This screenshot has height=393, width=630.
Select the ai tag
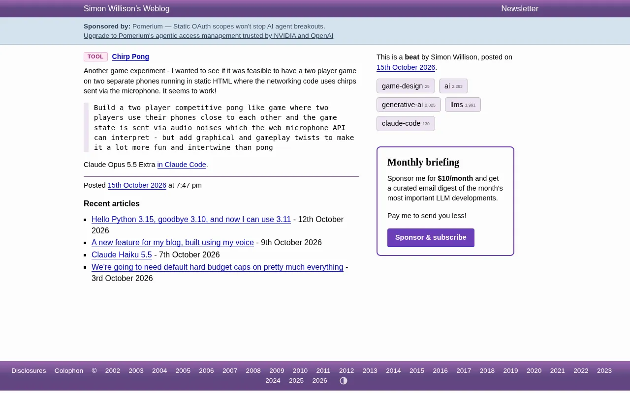tap(453, 86)
